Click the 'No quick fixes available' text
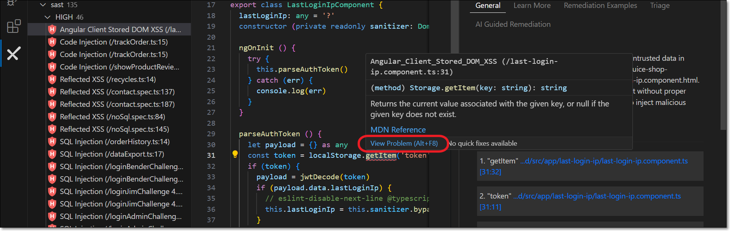This screenshot has height=231, width=730. click(x=482, y=143)
